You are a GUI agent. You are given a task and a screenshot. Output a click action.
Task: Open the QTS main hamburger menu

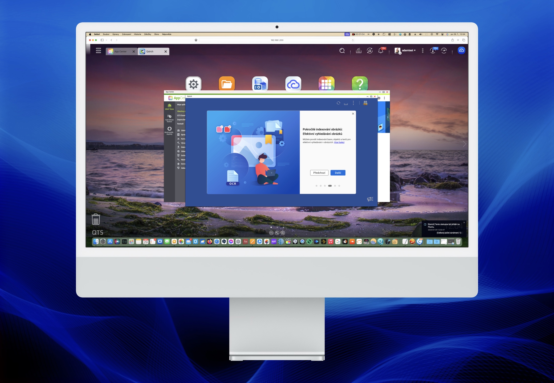click(x=98, y=51)
